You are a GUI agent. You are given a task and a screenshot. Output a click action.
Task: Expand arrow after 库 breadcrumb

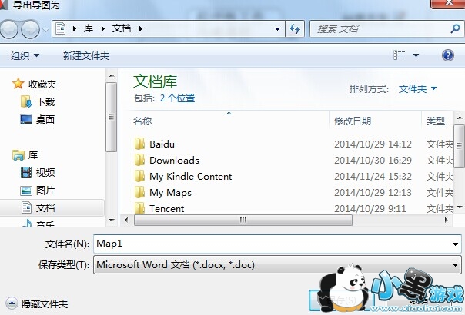[x=103, y=28]
